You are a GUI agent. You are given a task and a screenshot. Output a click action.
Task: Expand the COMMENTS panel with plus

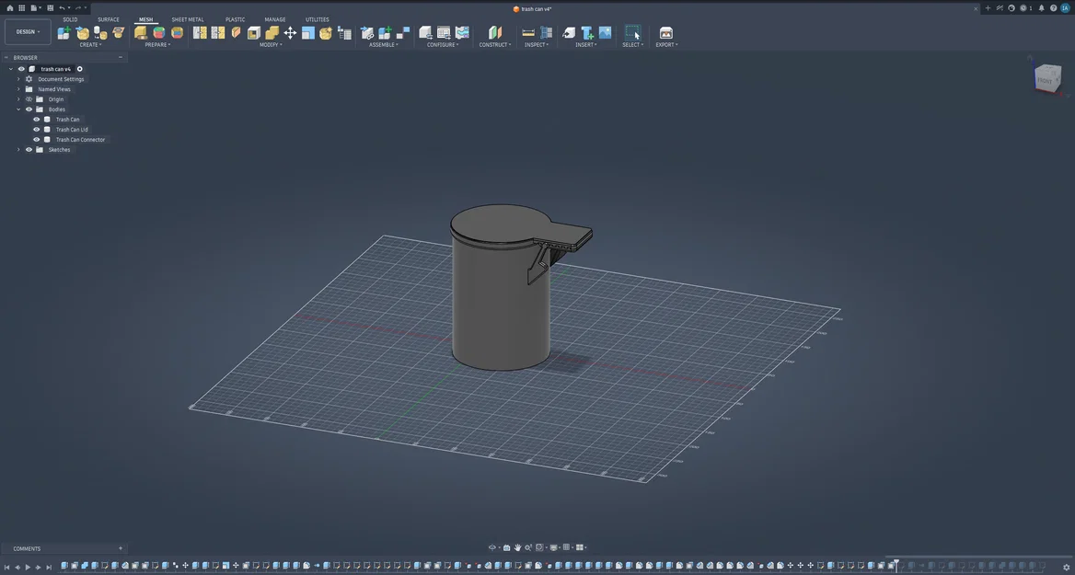pyautogui.click(x=120, y=548)
